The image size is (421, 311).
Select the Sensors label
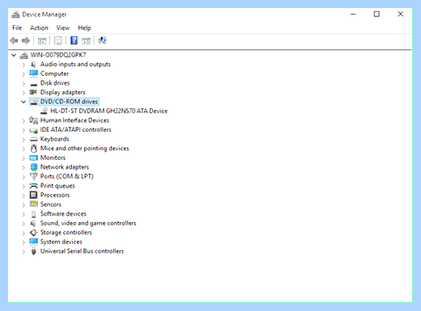[51, 204]
